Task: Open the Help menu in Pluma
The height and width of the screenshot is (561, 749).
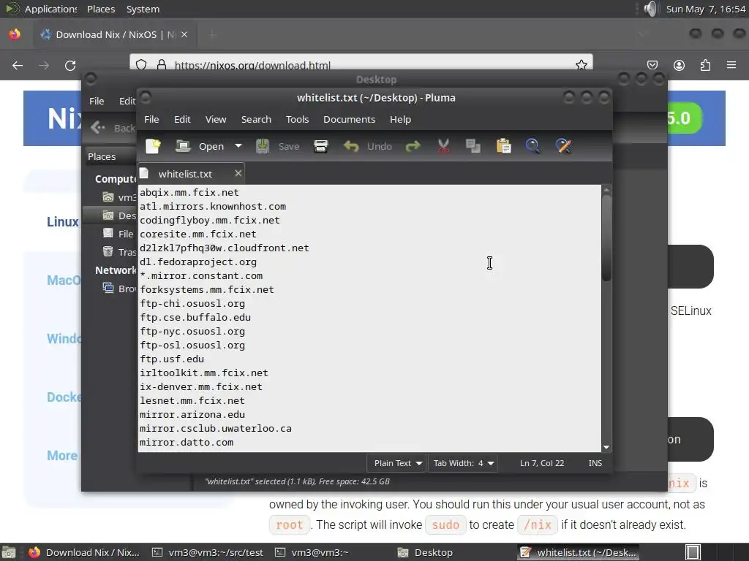Action: pos(400,119)
